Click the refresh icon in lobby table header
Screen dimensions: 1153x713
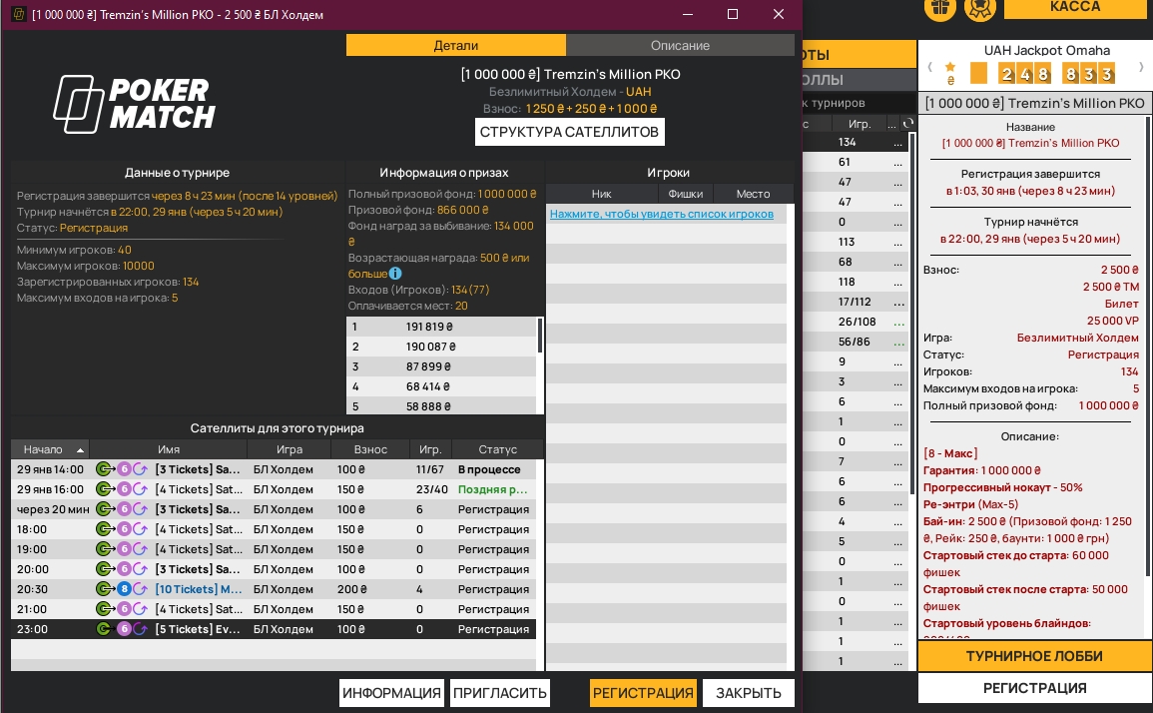tap(908, 123)
